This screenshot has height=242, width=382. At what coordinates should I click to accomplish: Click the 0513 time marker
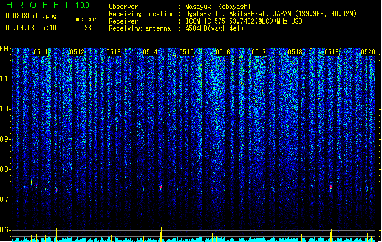click(x=114, y=52)
